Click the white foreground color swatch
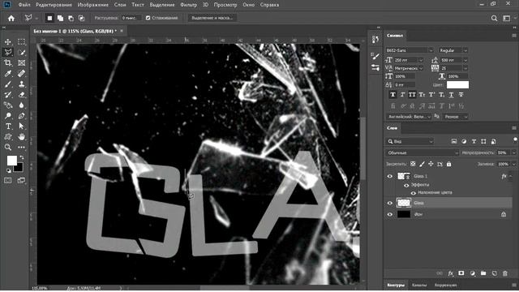This screenshot has width=519, height=292. [x=11, y=161]
